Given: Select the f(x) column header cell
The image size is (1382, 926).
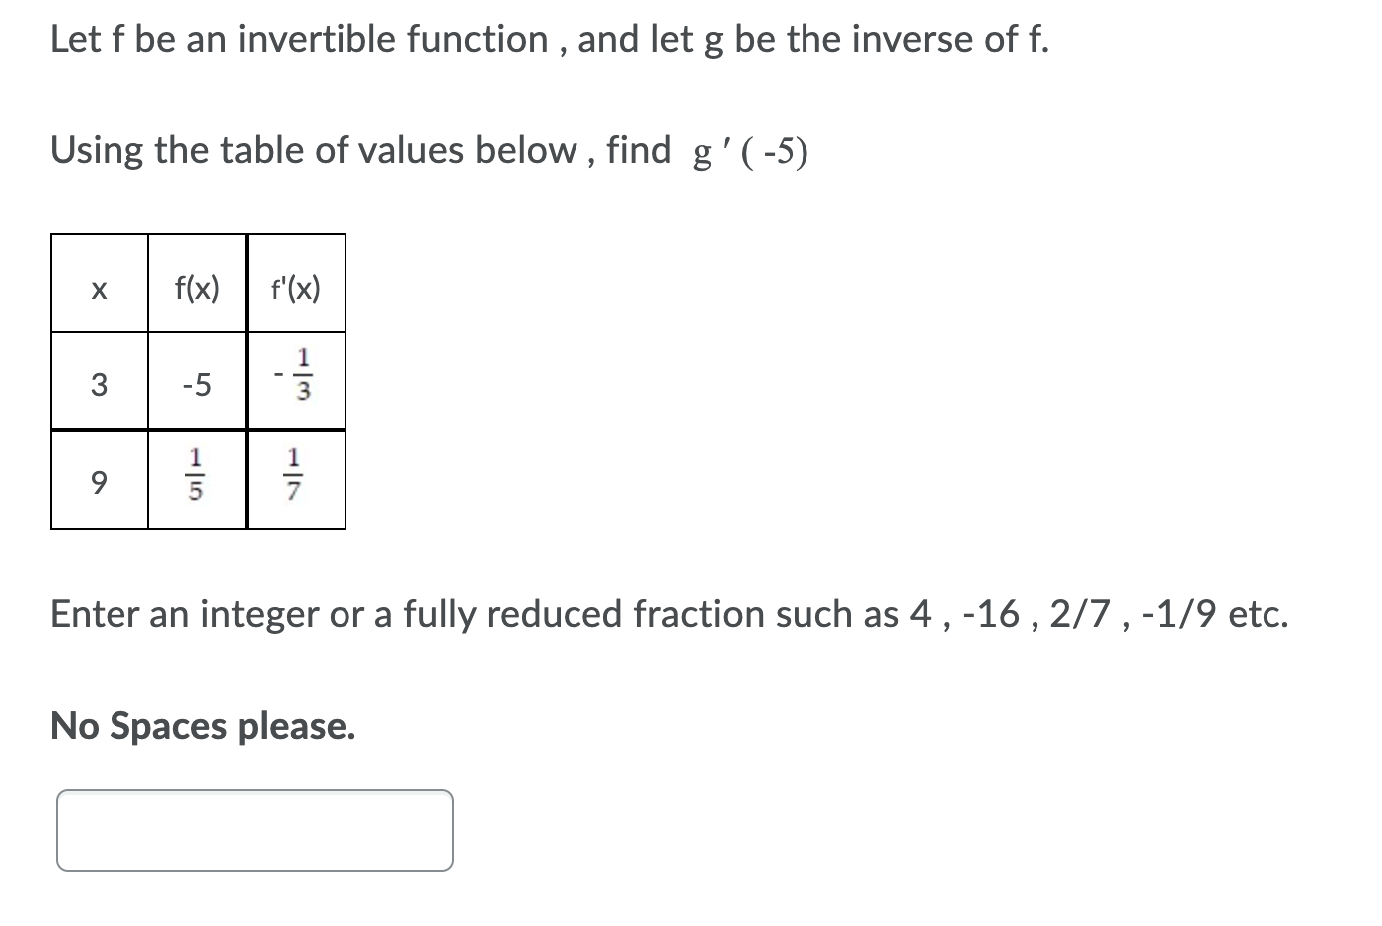Looking at the screenshot, I should pyautogui.click(x=196, y=288).
